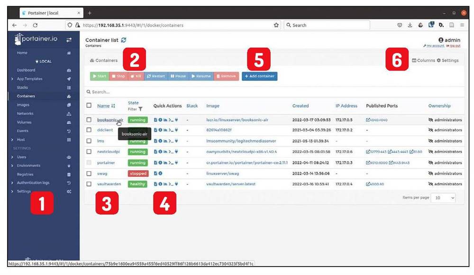Select the vaultwarden checkbox
This screenshot has height=275, width=474.
point(89,184)
